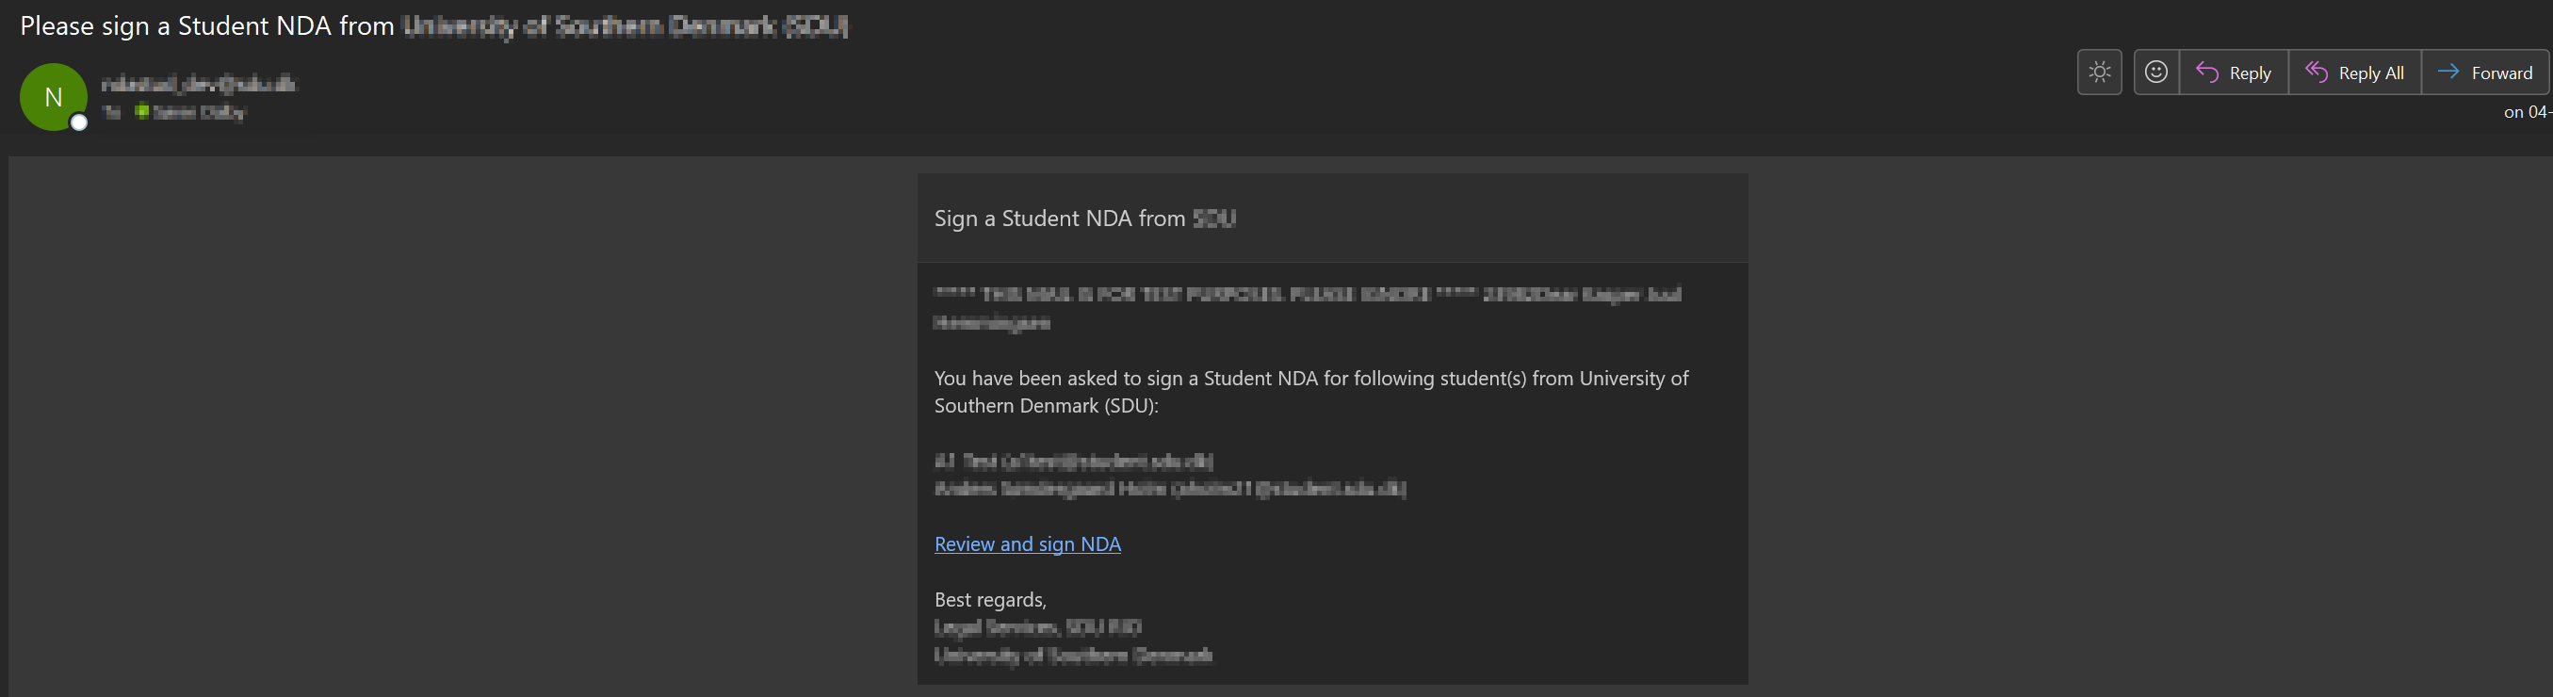Open the Review and sign NDA link
The width and height of the screenshot is (2553, 697).
1027,544
